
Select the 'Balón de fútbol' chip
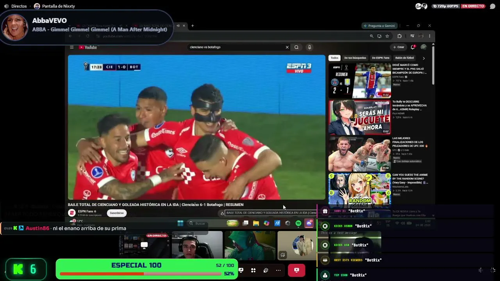pyautogui.click(x=405, y=58)
